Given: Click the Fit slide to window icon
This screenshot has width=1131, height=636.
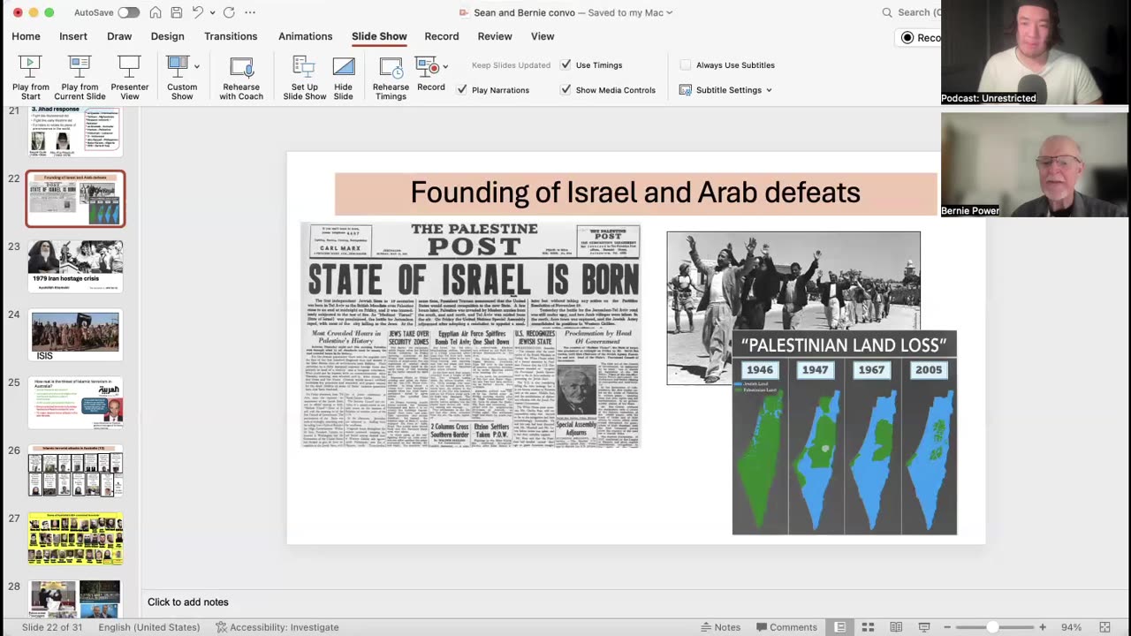Looking at the screenshot, I should [1104, 627].
